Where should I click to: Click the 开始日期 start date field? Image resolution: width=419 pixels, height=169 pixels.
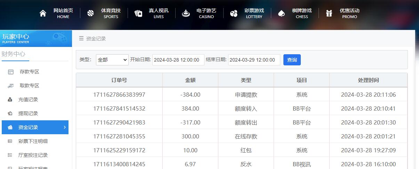[x=178, y=60]
